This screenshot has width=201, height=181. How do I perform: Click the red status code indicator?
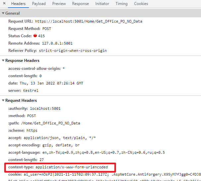(35, 36)
